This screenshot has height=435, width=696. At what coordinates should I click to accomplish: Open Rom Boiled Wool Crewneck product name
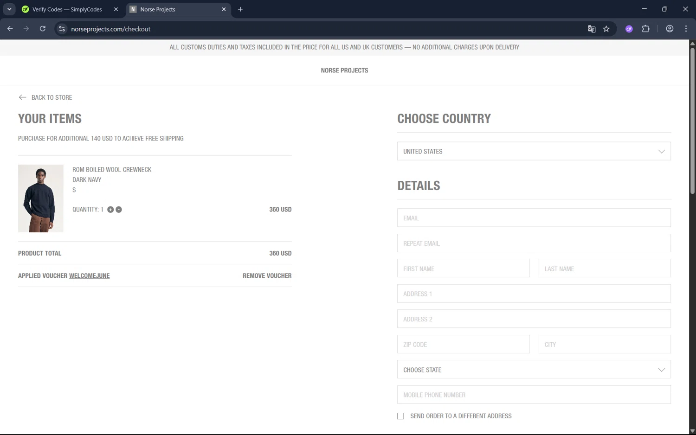pyautogui.click(x=112, y=170)
